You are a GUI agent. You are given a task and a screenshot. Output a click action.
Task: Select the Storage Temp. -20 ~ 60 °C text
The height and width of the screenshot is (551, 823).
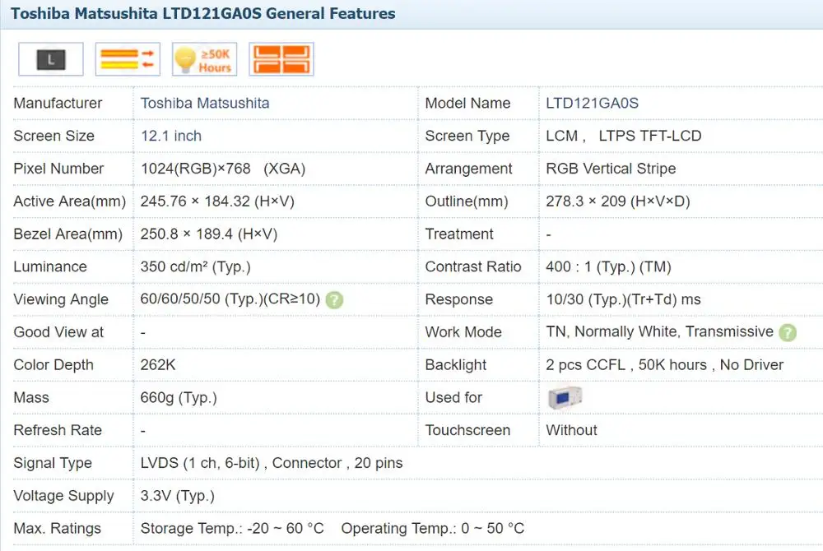click(x=232, y=528)
